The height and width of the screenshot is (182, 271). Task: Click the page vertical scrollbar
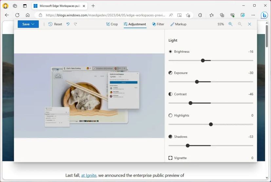[267, 36]
